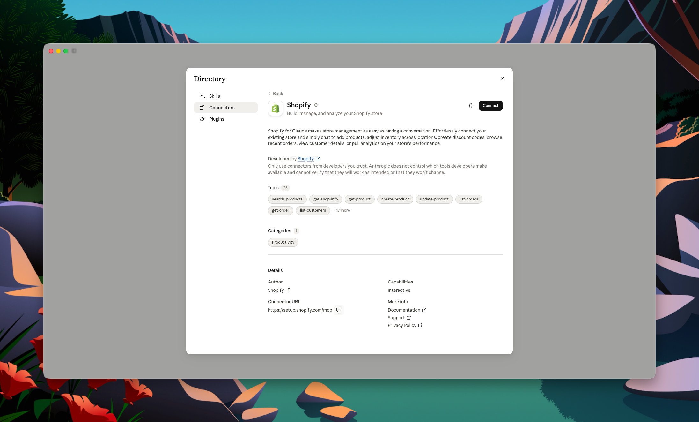The width and height of the screenshot is (699, 422).
Task: Open the Author Shopify link
Action: point(276,290)
